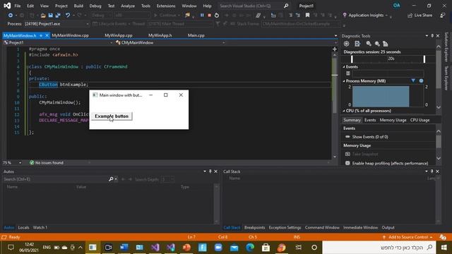The width and height of the screenshot is (452, 254).
Task: Zoom out on diagnostics timeline
Action: 377,44
